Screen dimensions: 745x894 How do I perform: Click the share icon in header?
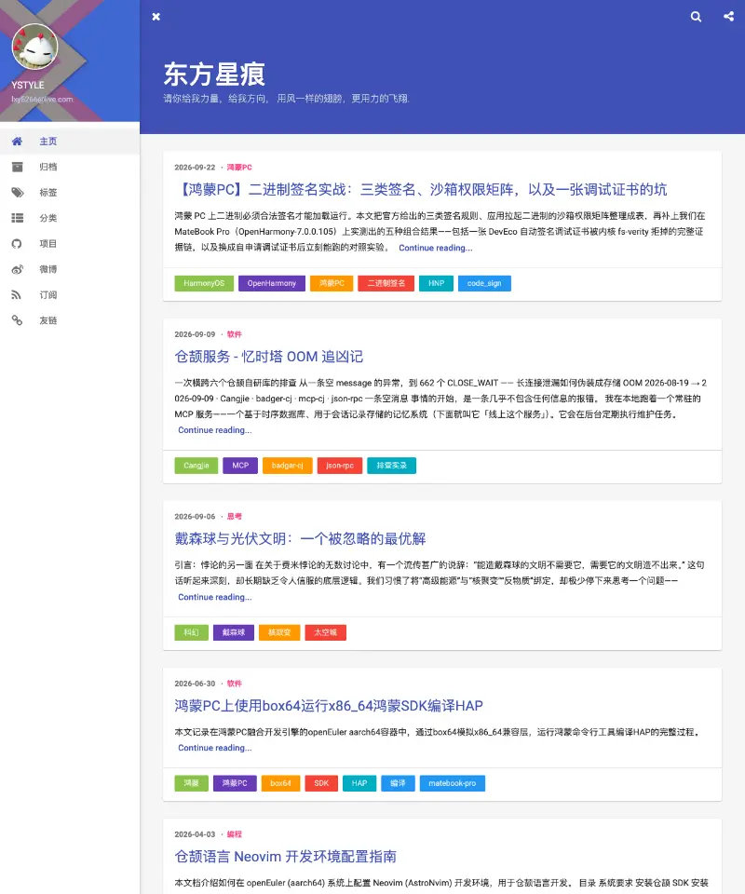tap(728, 16)
